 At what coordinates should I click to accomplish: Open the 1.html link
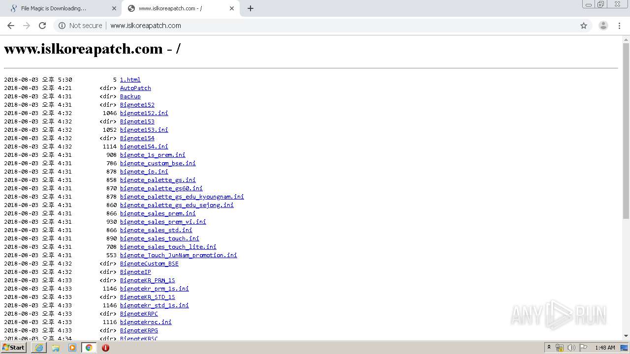click(x=130, y=80)
